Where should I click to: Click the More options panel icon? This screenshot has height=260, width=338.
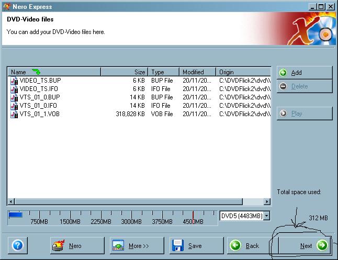(118, 245)
